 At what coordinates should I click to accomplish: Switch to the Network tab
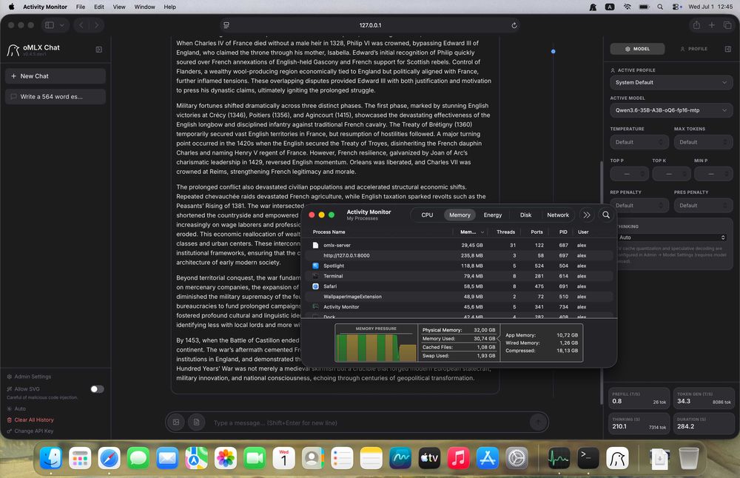pos(558,215)
